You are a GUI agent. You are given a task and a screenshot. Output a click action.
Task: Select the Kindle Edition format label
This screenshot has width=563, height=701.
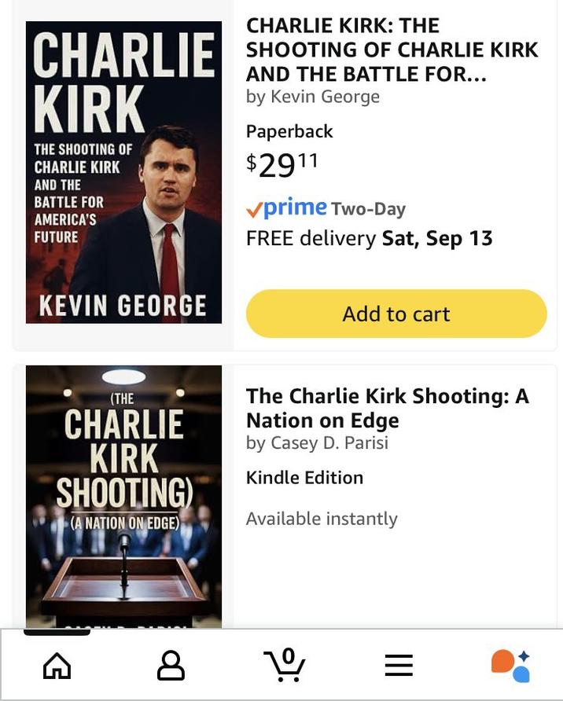pos(305,477)
